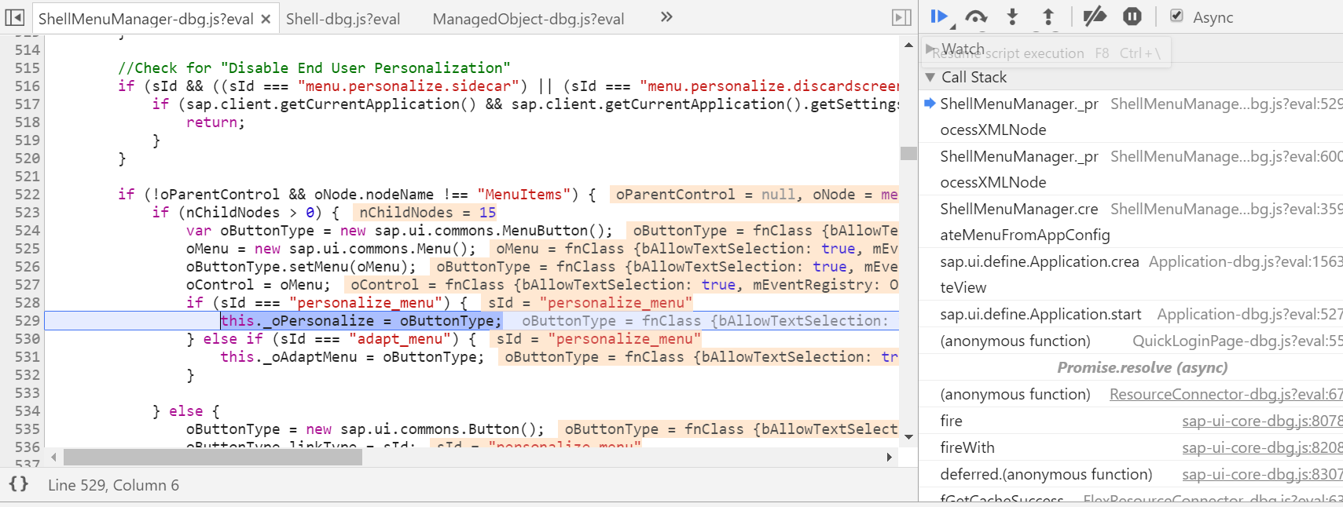Select the ShellMenuManager frame at line 600

pyautogui.click(x=1132, y=169)
